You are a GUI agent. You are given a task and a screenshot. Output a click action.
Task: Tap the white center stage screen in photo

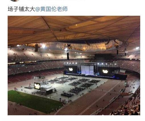(87, 70)
